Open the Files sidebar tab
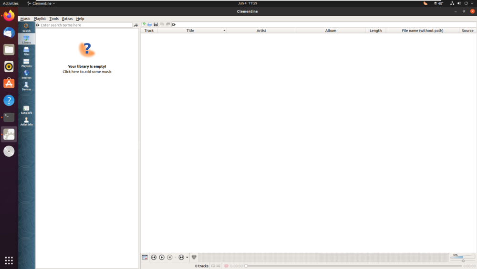477x269 pixels. point(26,51)
